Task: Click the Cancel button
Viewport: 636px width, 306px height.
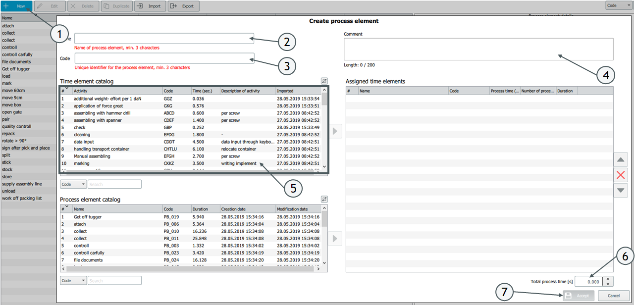Action: click(x=614, y=296)
